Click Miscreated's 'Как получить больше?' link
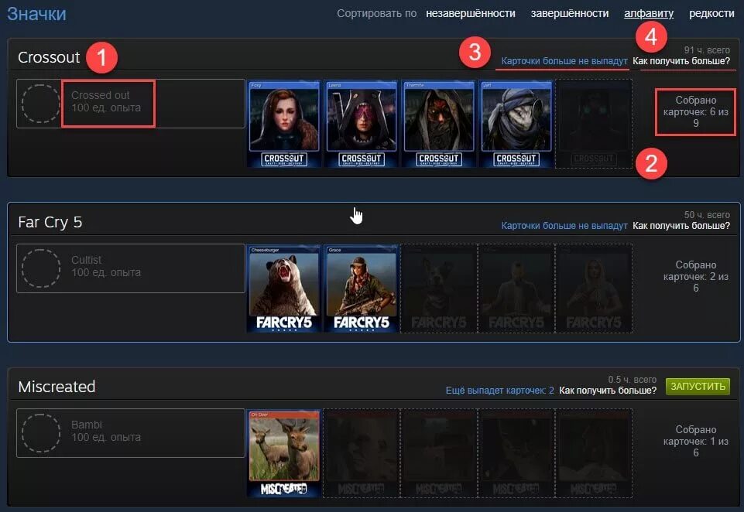The width and height of the screenshot is (744, 512). pyautogui.click(x=608, y=391)
